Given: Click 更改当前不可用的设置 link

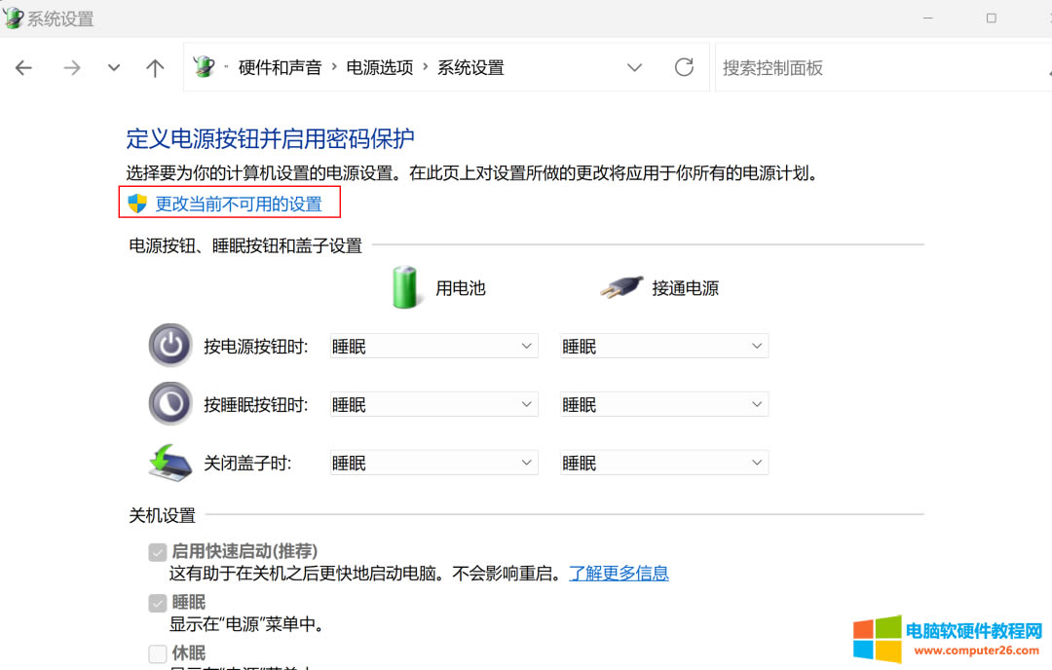Looking at the screenshot, I should pos(239,205).
